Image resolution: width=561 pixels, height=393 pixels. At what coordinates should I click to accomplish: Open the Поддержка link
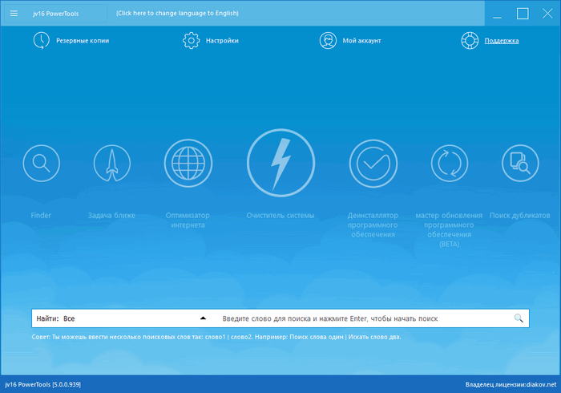(x=502, y=40)
